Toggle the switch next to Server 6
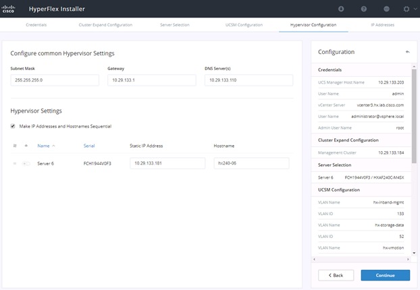The height and width of the screenshot is (290, 420). pyautogui.click(x=26, y=163)
